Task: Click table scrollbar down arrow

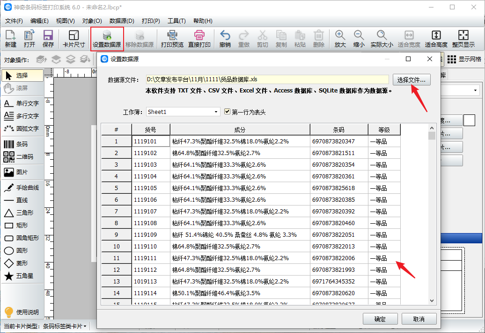Action: point(432,301)
